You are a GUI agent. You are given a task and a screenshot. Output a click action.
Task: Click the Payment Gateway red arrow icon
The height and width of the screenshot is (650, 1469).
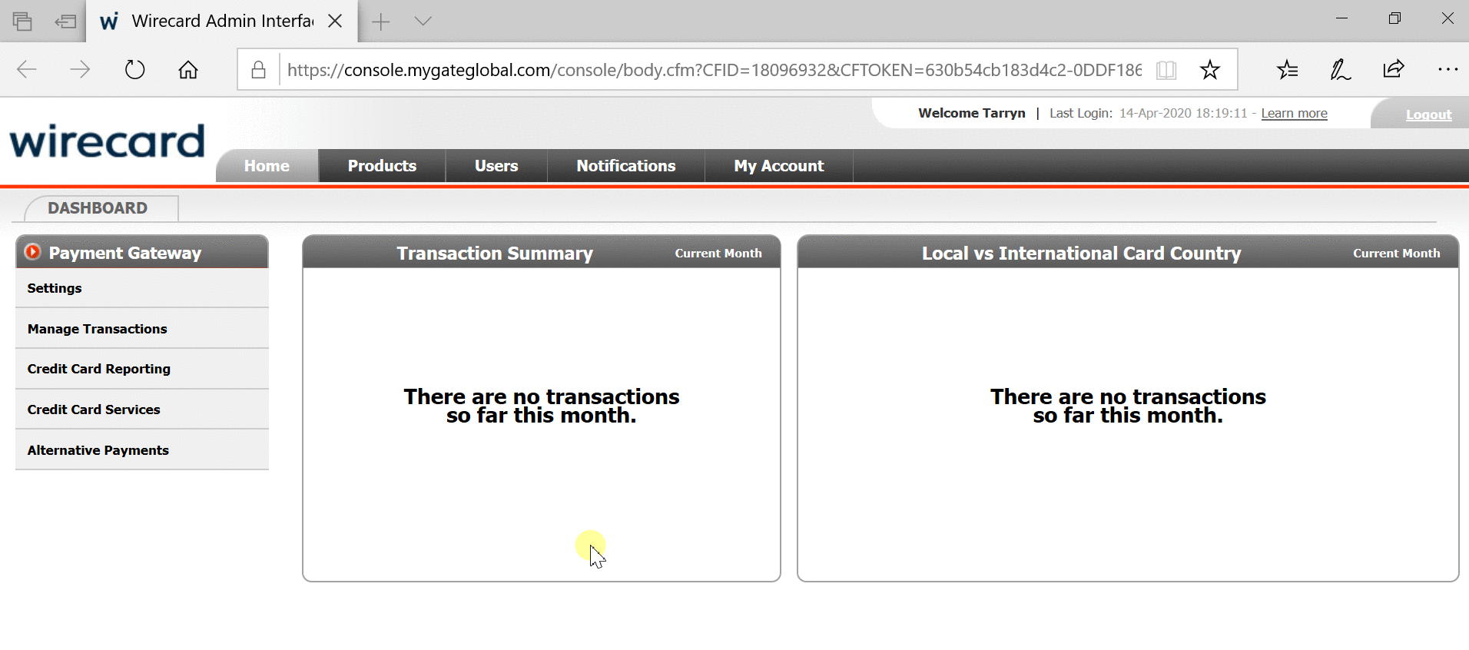pos(32,251)
